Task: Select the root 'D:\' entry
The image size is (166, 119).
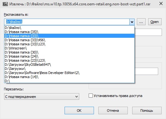Action: (69, 81)
